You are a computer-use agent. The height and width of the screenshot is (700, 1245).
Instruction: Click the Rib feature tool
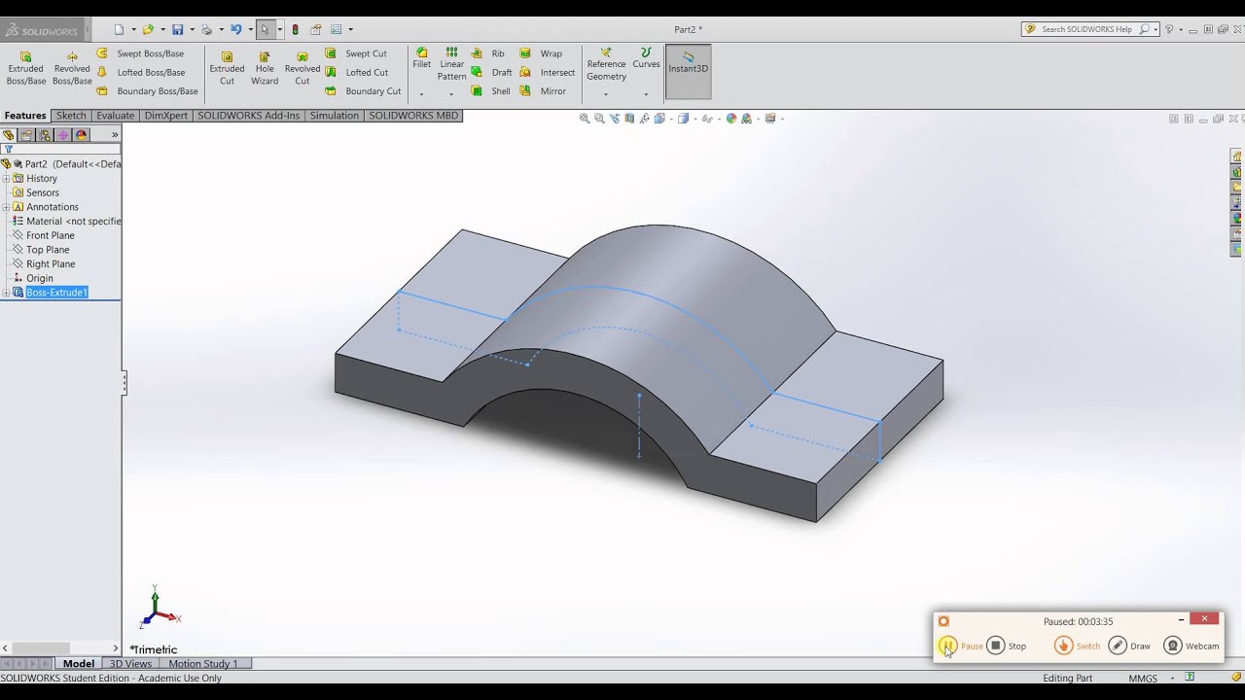(x=488, y=53)
